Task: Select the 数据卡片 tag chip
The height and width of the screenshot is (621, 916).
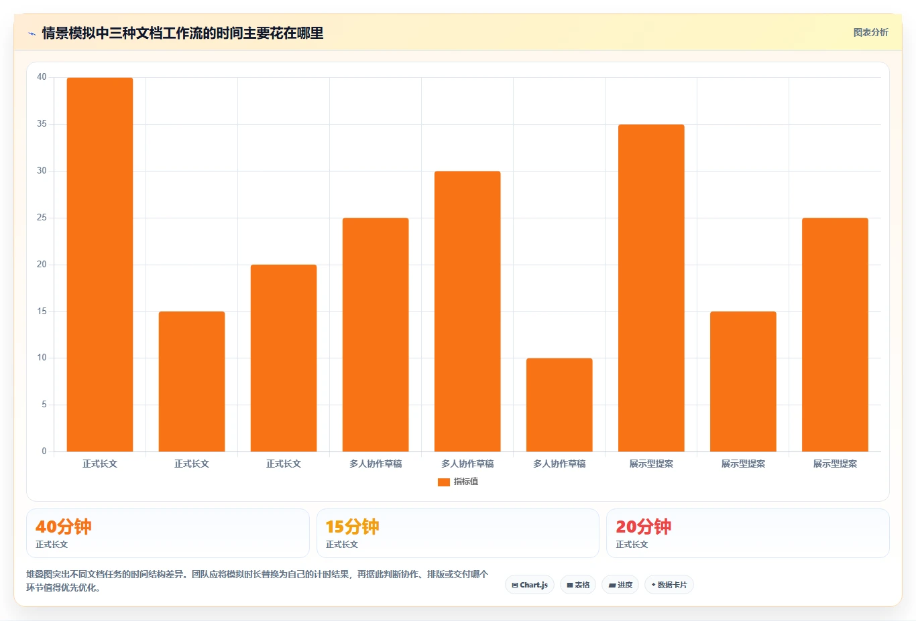Action: coord(669,585)
